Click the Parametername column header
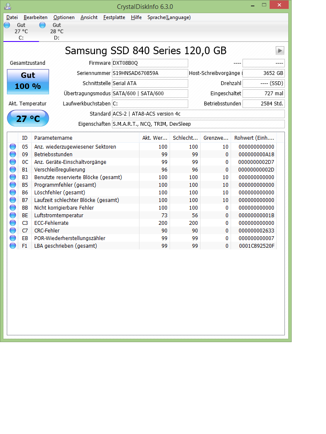Image resolution: width=326 pixels, height=434 pixels. 85,138
